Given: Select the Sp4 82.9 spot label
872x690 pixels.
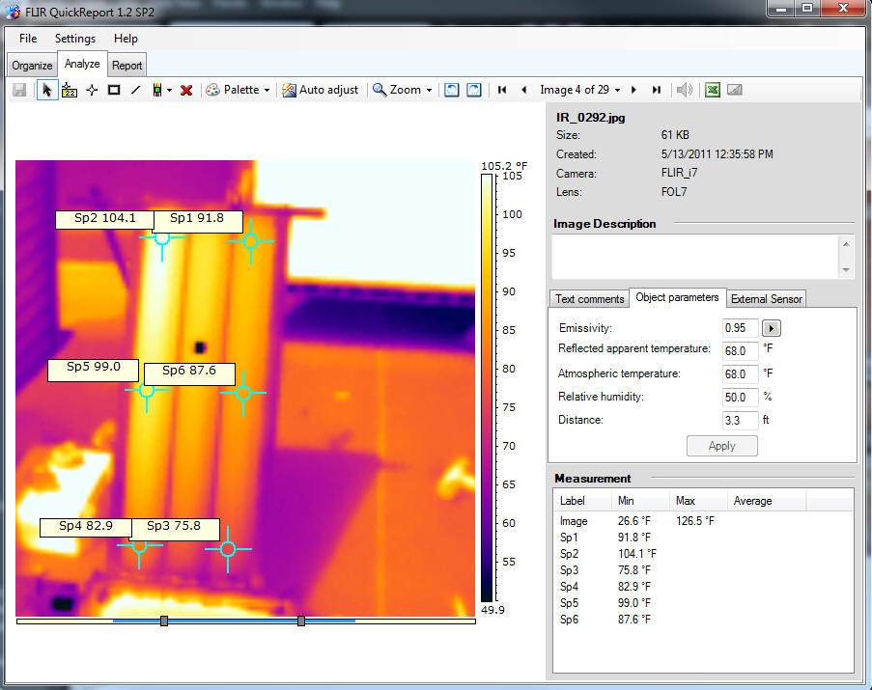Looking at the screenshot, I should (86, 528).
